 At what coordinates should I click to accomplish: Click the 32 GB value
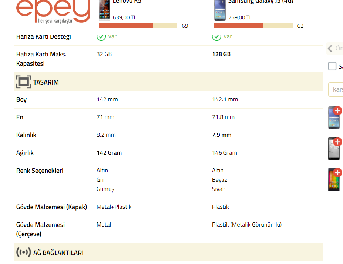(x=104, y=54)
